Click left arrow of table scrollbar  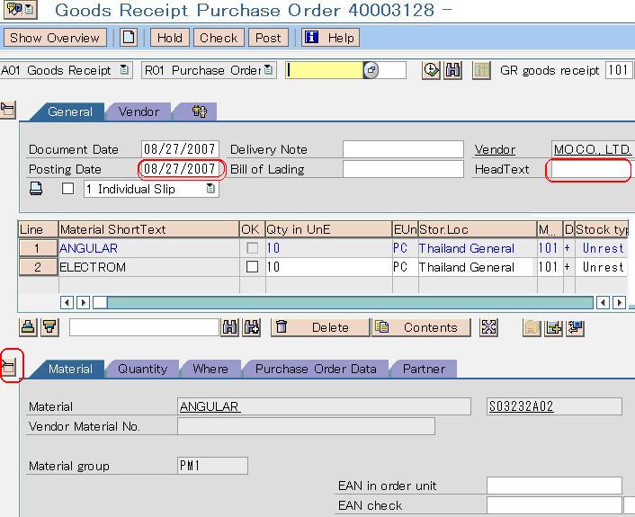tap(67, 302)
